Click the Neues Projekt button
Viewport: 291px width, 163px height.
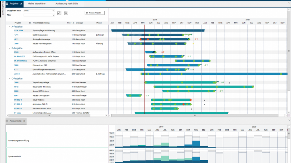pyautogui.click(x=94, y=13)
